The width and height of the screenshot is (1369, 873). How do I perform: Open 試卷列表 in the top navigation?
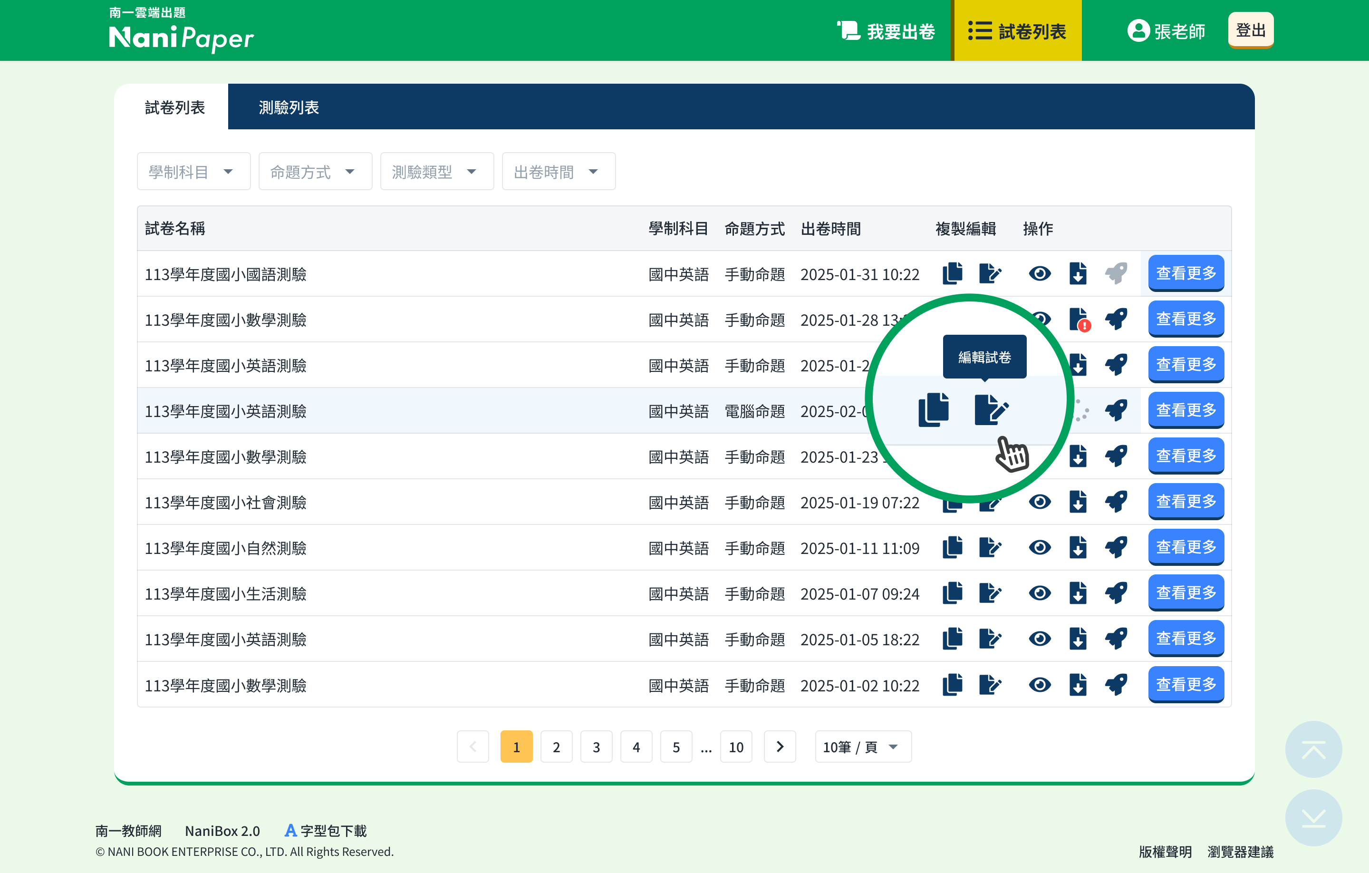(x=1018, y=31)
